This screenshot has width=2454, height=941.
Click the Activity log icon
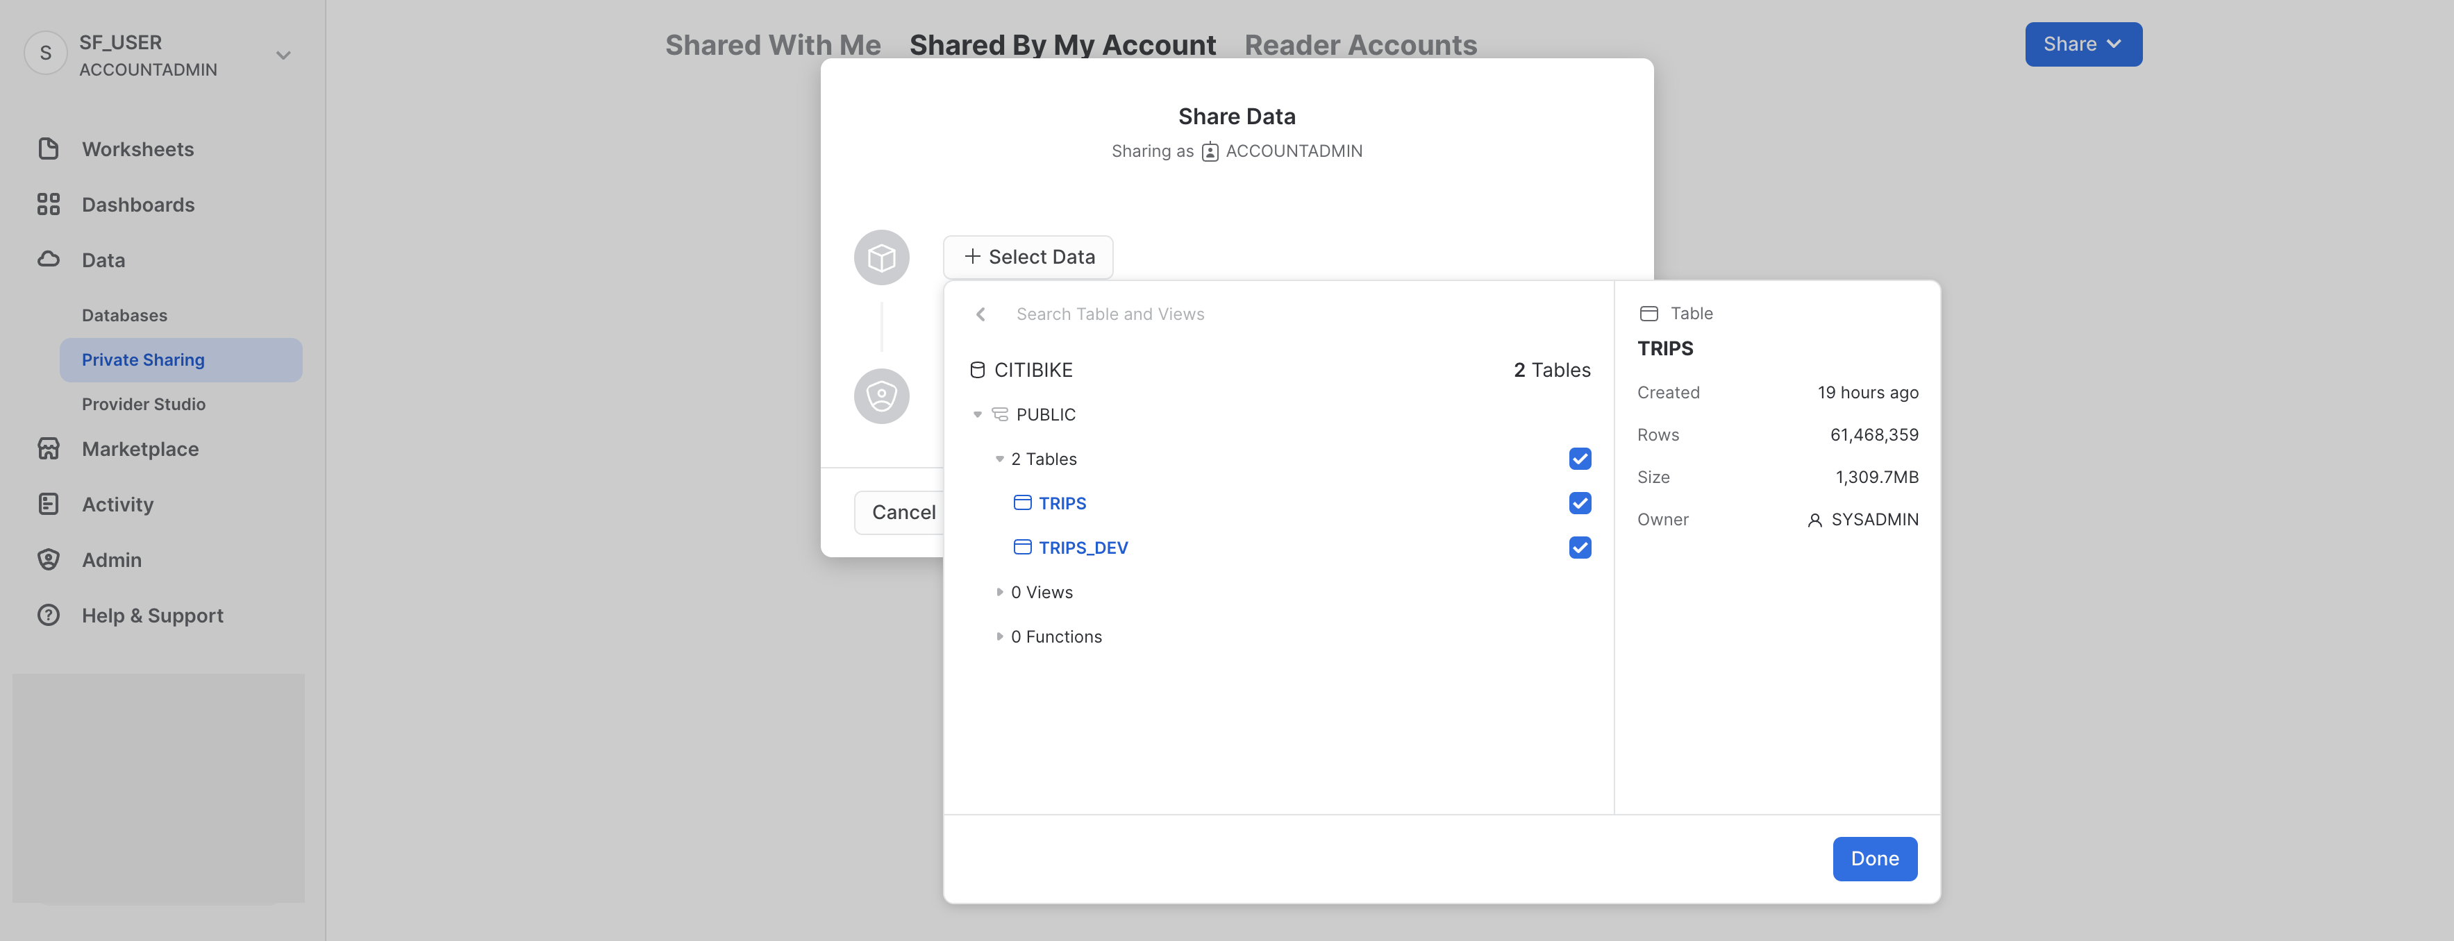tap(49, 504)
